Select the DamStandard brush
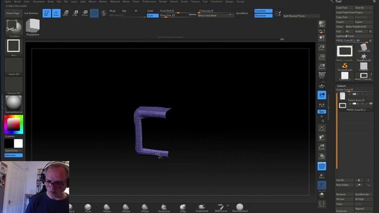The height and width of the screenshot is (213, 379). [x=240, y=208]
